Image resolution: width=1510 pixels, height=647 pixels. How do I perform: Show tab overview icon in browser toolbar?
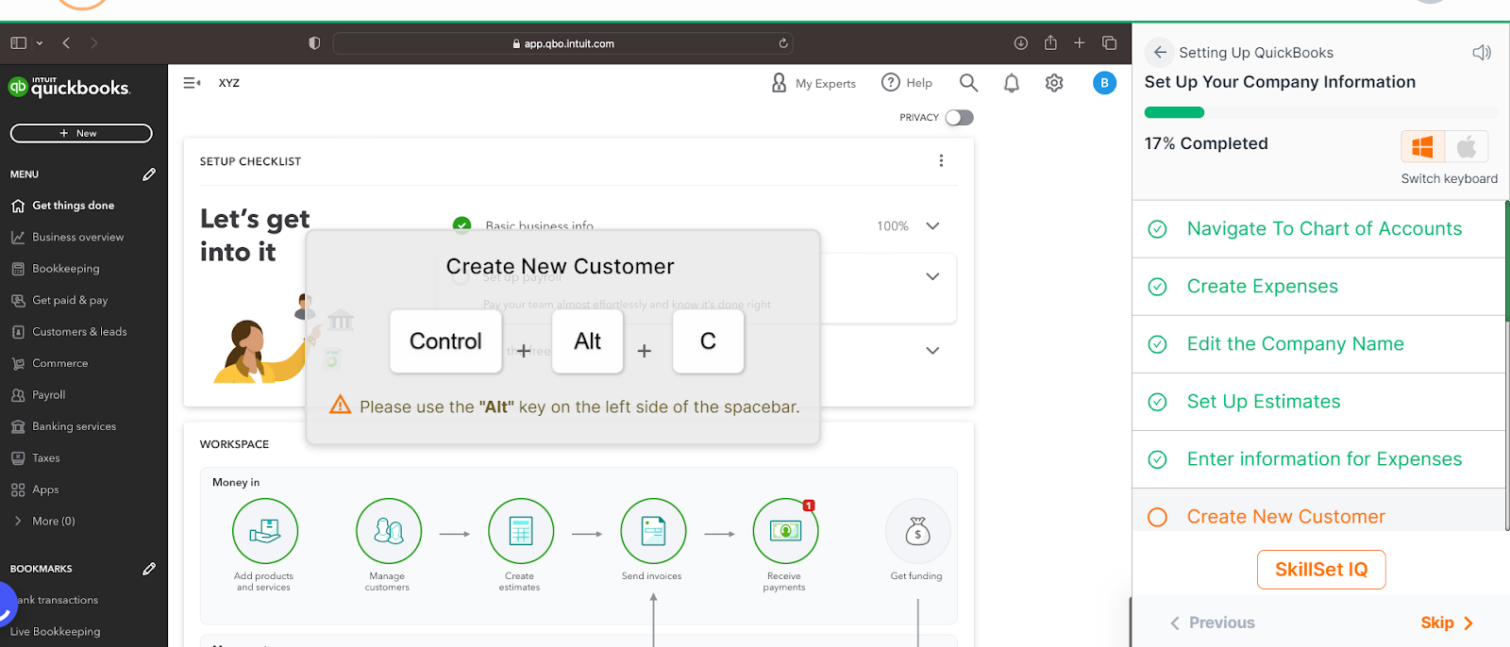(1110, 43)
